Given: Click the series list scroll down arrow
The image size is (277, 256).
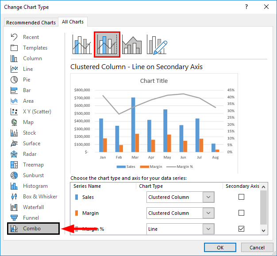Looking at the screenshot, I should [x=264, y=231].
